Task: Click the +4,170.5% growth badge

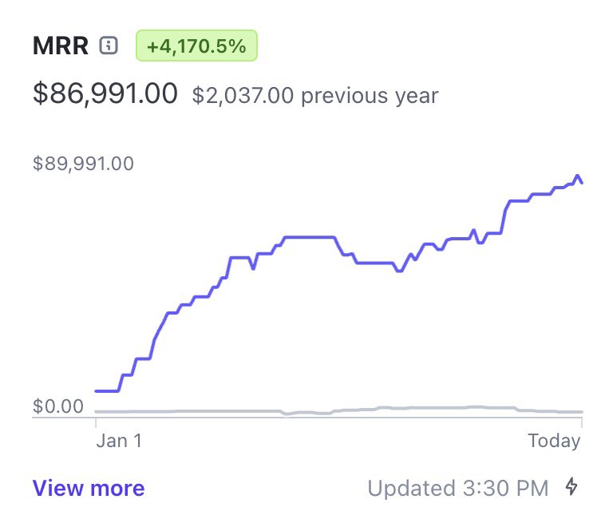Action: [x=196, y=46]
